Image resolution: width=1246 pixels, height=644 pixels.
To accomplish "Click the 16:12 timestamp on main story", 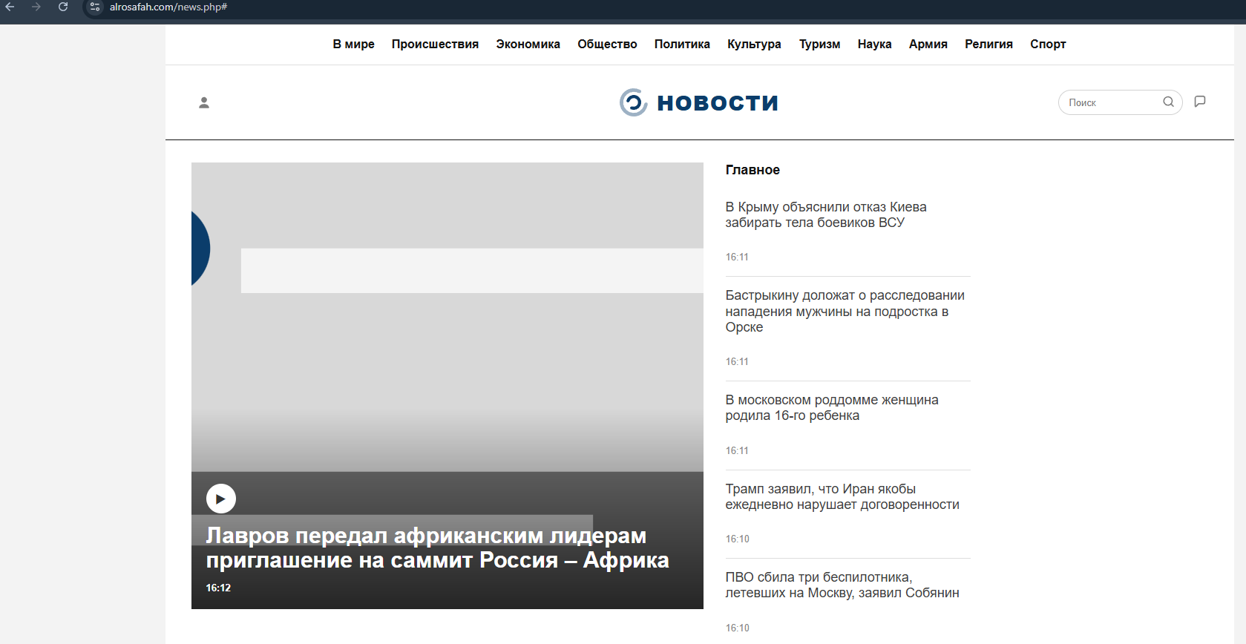I will (218, 588).
